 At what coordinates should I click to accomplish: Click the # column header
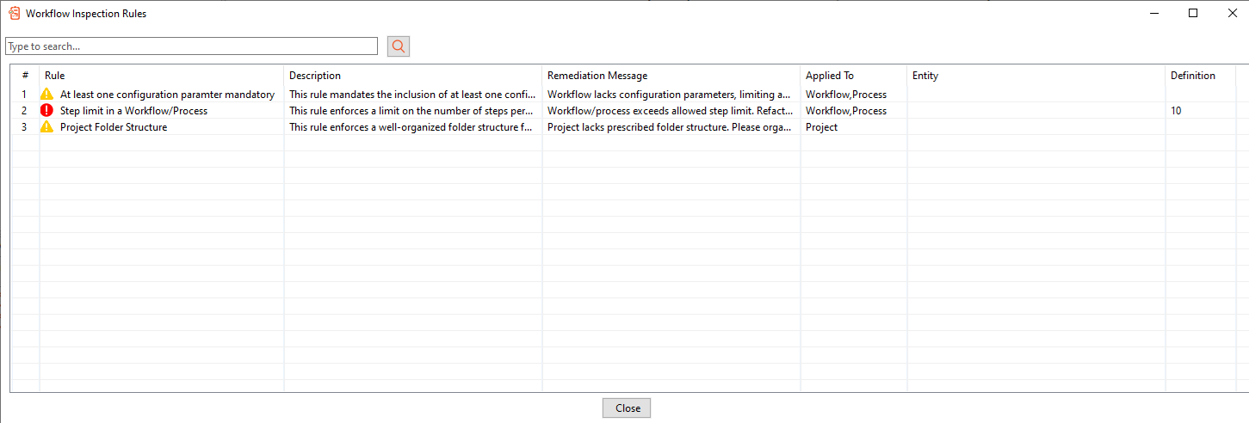25,76
